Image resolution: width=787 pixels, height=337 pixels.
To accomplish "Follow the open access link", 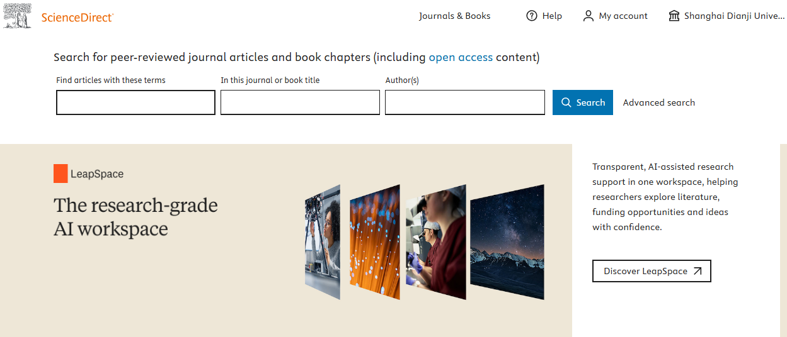I will point(461,57).
